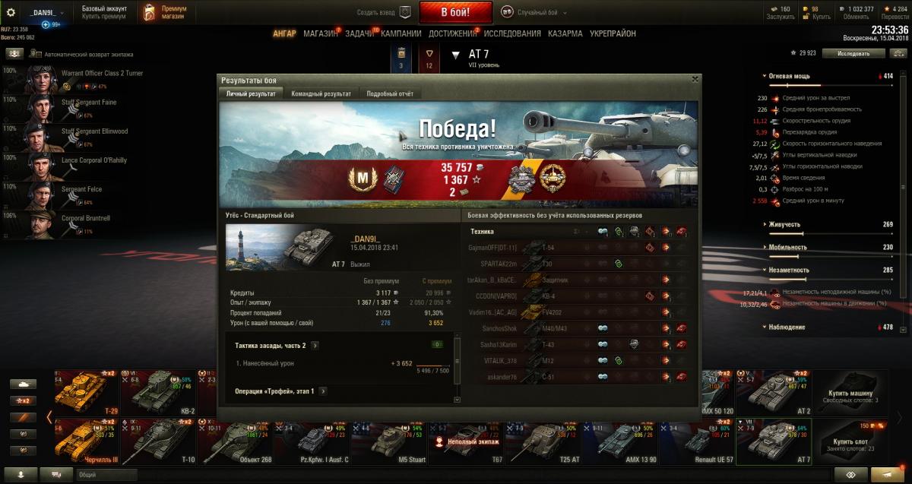Open the Premium shop icon
The height and width of the screenshot is (484, 912).
150,12
